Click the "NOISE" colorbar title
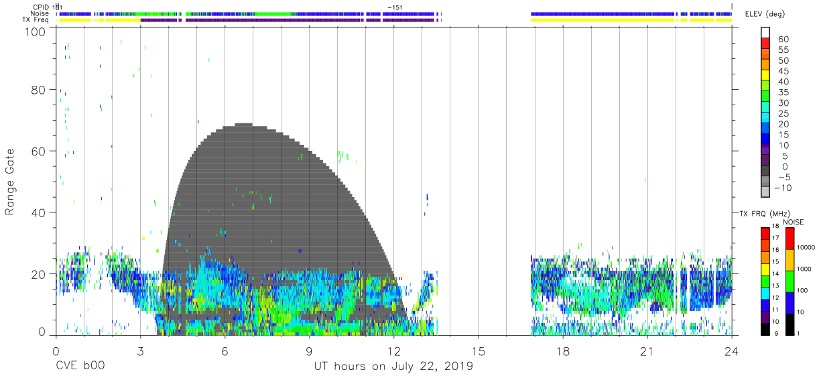This screenshot has height=380, width=823. (793, 222)
